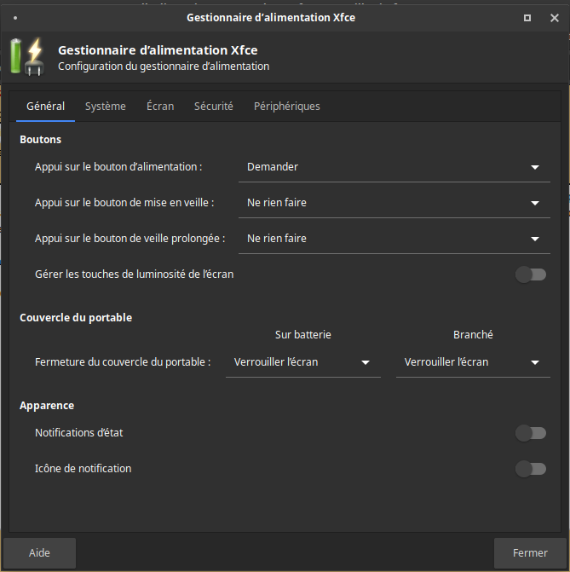This screenshot has height=572, width=570.
Task: Open the power button action dropdown
Action: 394,167
